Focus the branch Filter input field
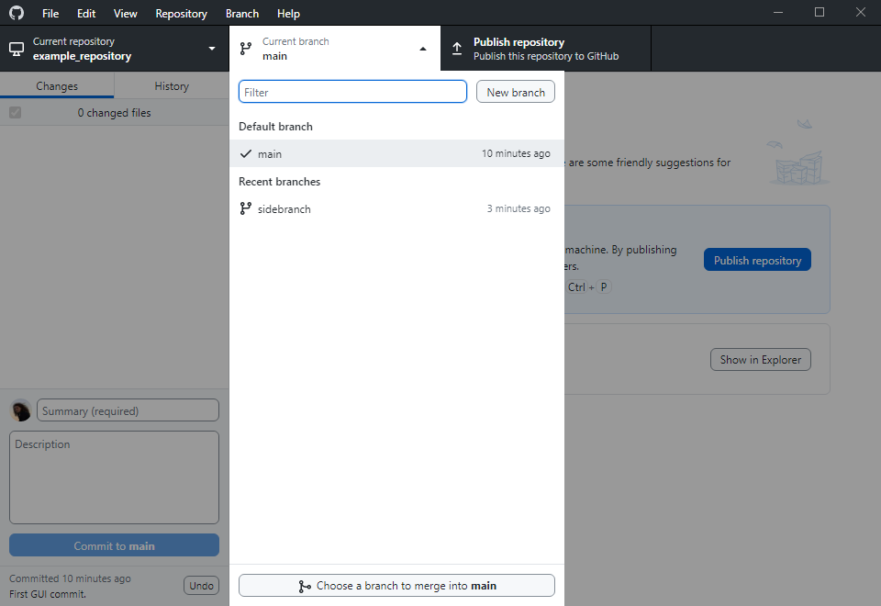881x606 pixels. pos(352,92)
